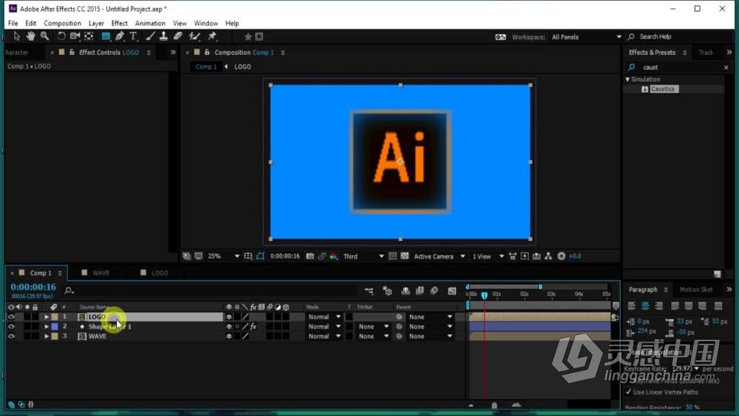Open the Animation menu
The width and height of the screenshot is (739, 416).
pyautogui.click(x=150, y=23)
